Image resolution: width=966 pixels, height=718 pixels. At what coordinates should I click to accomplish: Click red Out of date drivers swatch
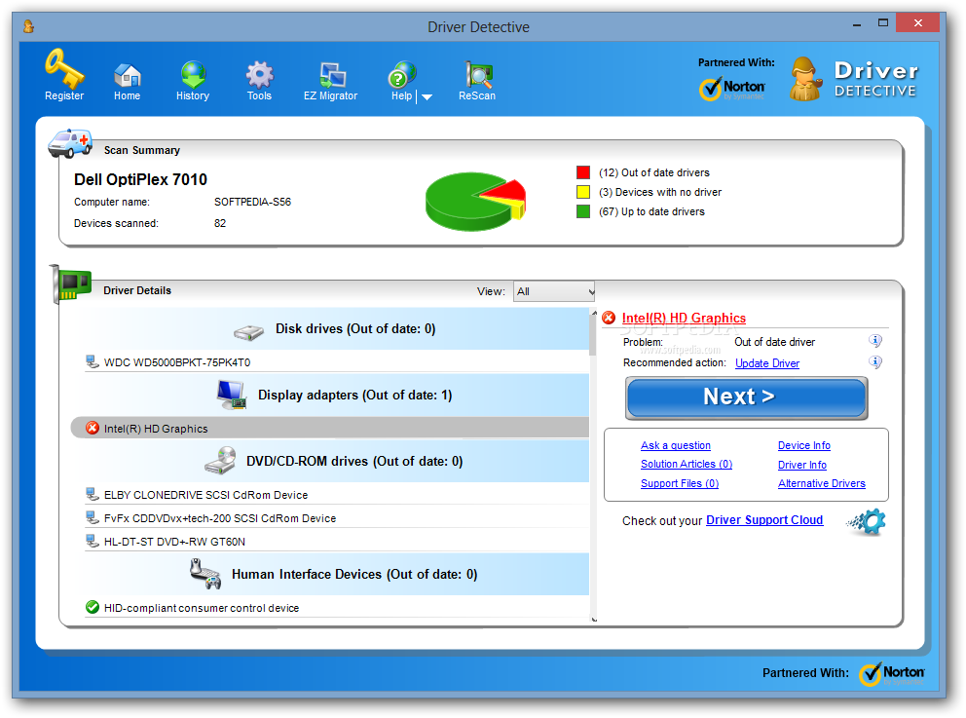(582, 172)
